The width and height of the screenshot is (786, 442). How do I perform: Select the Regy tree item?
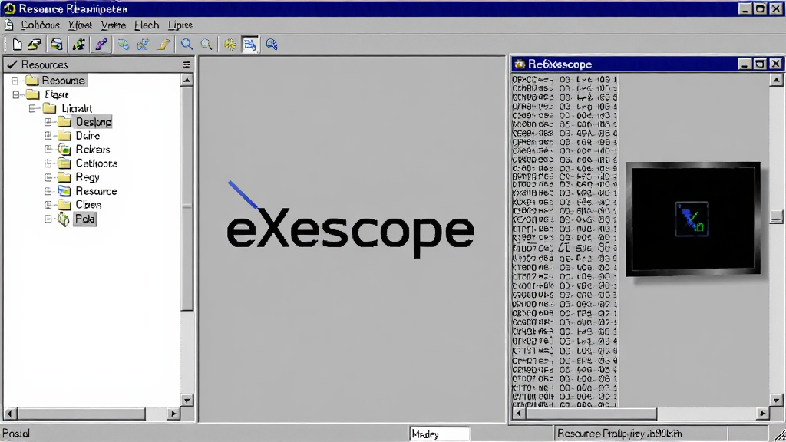(x=88, y=177)
